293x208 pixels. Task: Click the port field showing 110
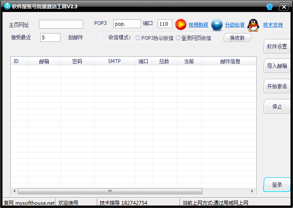[x=165, y=24]
